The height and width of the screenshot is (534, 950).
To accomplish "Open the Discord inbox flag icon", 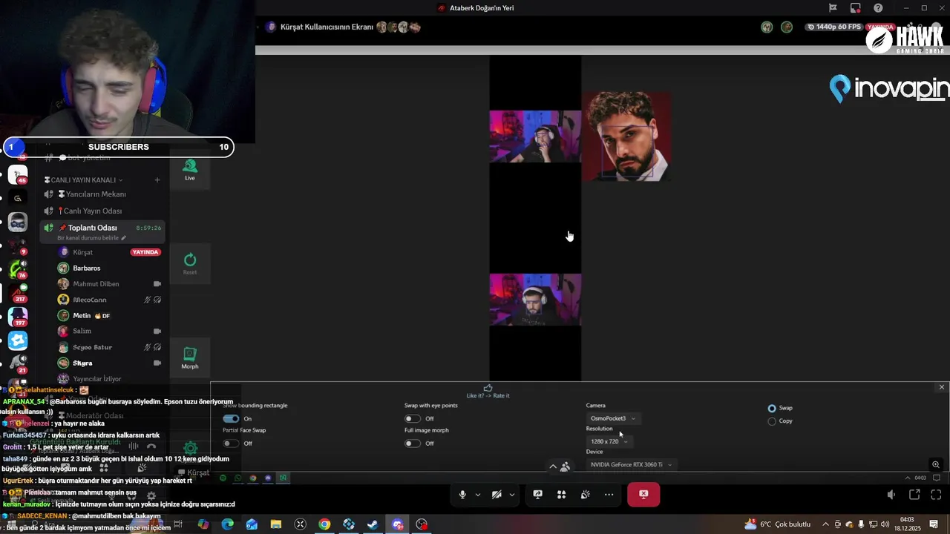I will (833, 8).
